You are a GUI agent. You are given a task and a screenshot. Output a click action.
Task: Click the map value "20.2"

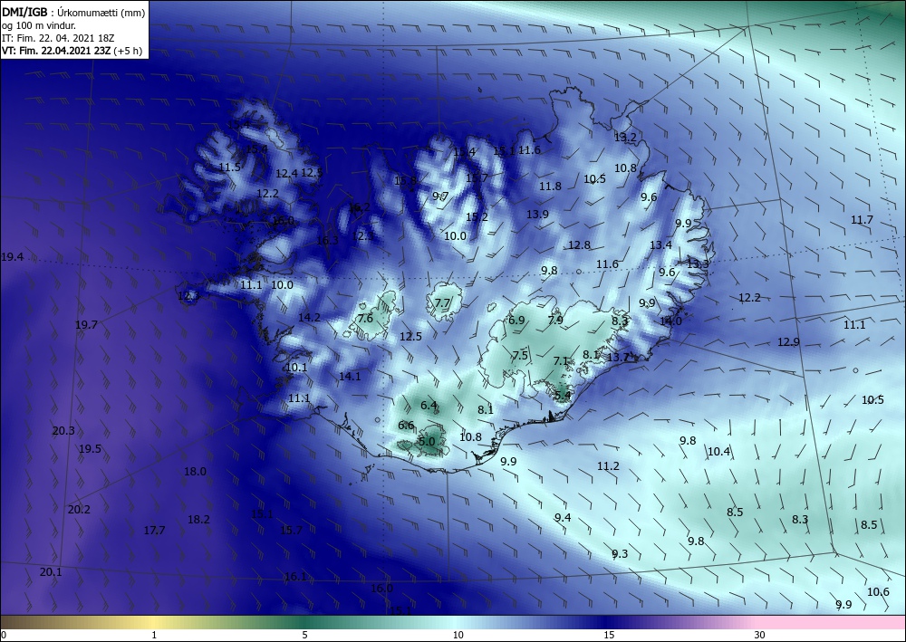[79, 510]
